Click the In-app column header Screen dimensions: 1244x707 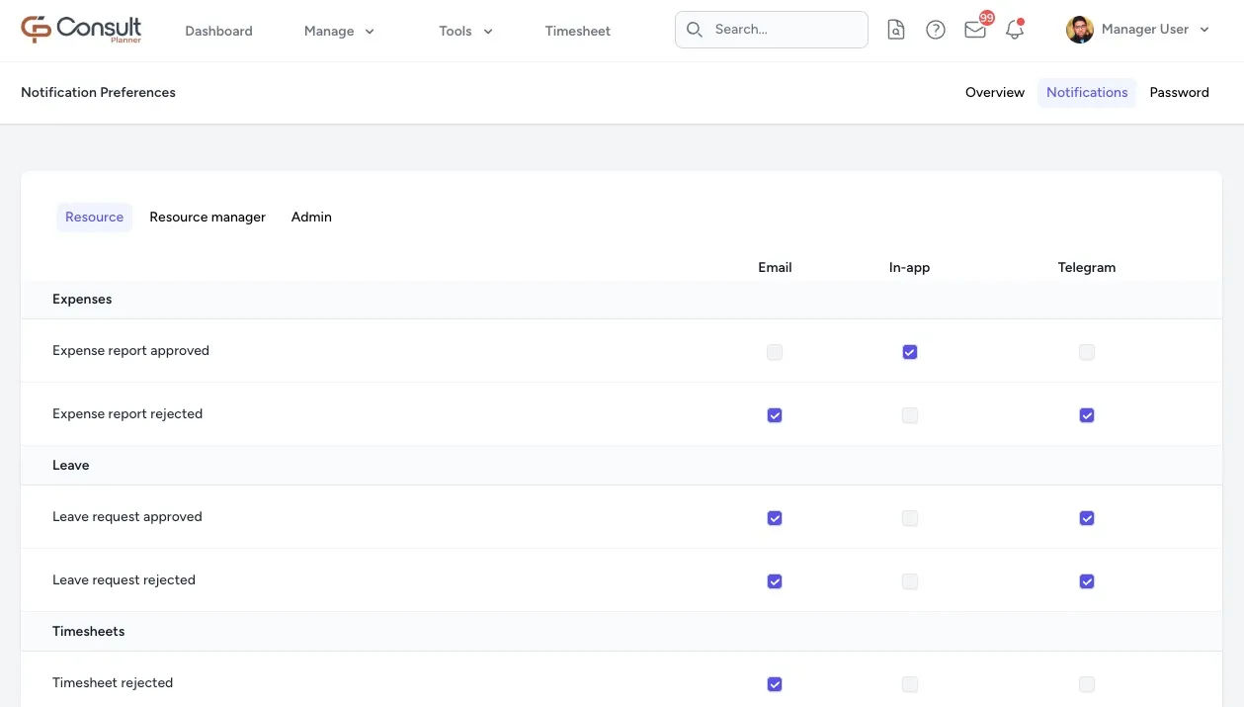909,267
